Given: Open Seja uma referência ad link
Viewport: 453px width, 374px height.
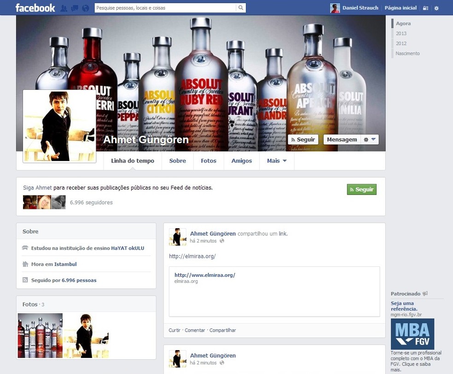Looking at the screenshot, I should click(x=404, y=306).
